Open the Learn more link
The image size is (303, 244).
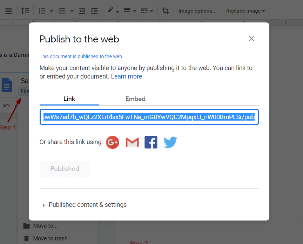(x=126, y=76)
